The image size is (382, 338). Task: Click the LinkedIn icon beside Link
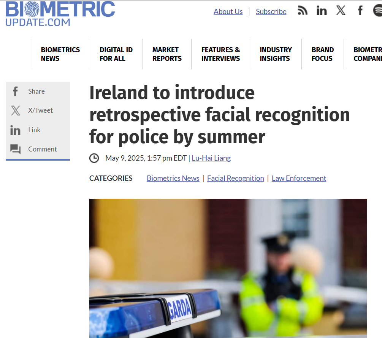click(x=15, y=130)
